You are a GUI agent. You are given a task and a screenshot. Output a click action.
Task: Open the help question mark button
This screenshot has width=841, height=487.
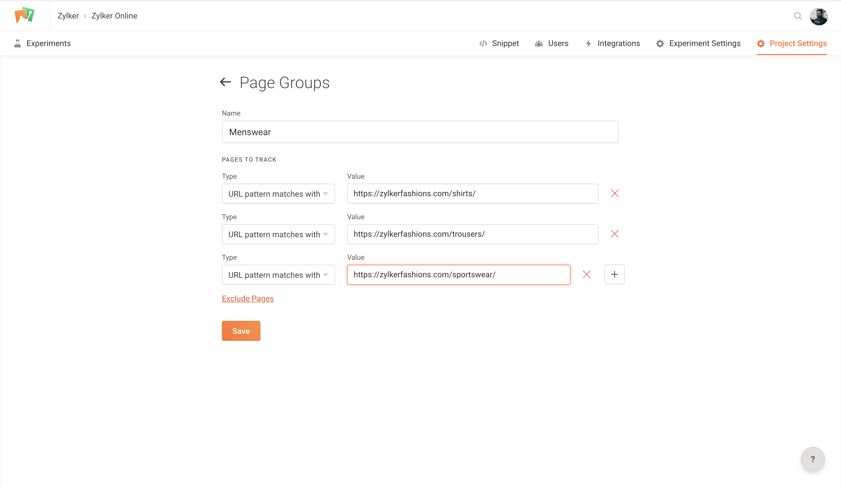[x=813, y=459]
